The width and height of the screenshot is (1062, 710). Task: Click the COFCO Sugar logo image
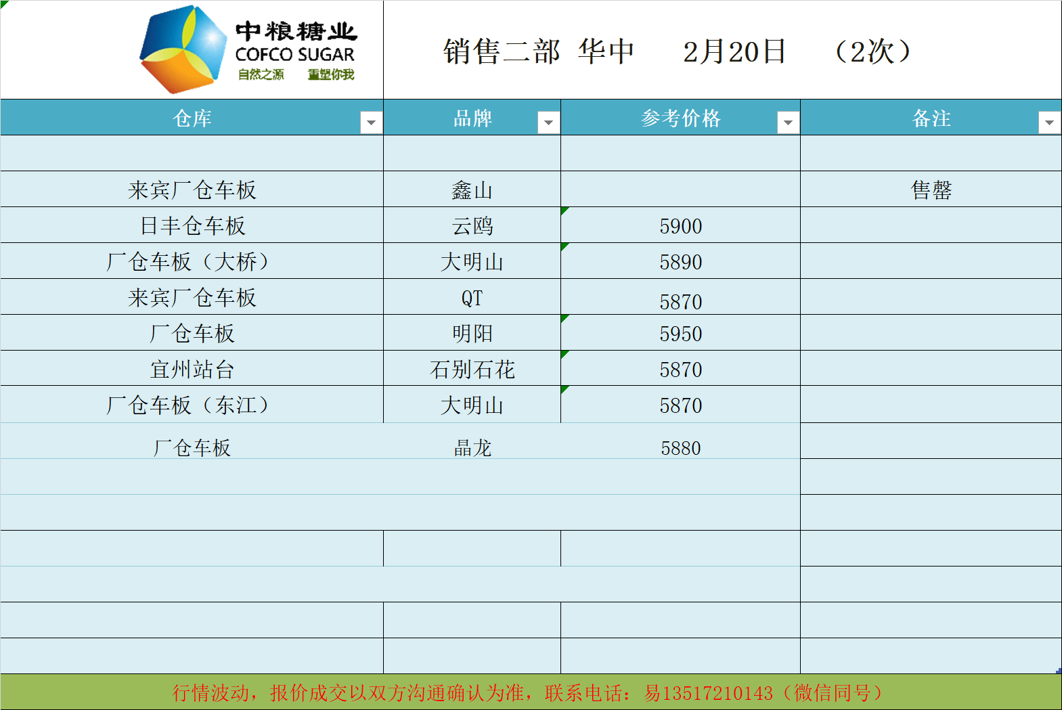(248, 50)
